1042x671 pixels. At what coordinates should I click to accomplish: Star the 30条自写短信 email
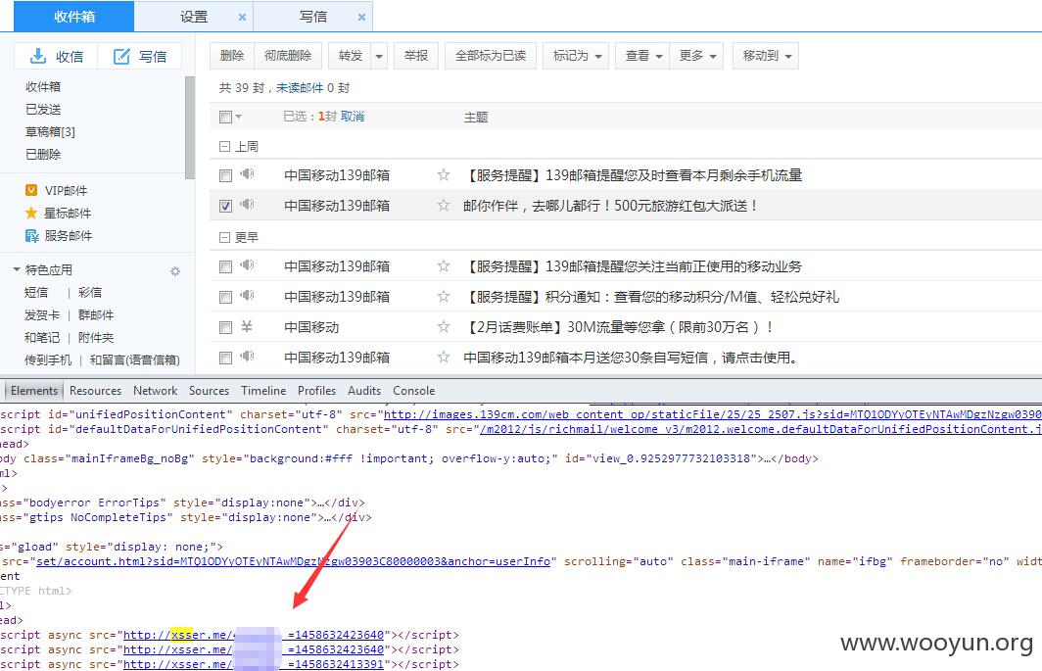tap(444, 358)
